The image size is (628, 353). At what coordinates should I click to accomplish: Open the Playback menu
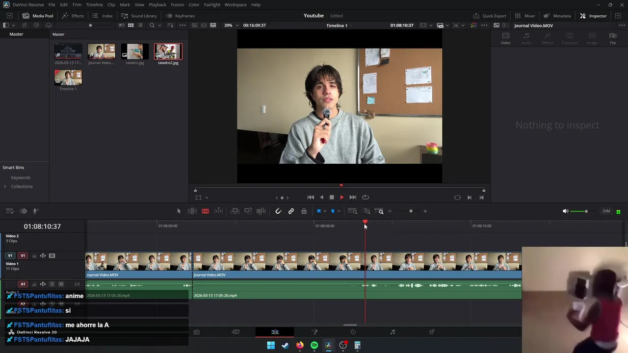pos(157,4)
